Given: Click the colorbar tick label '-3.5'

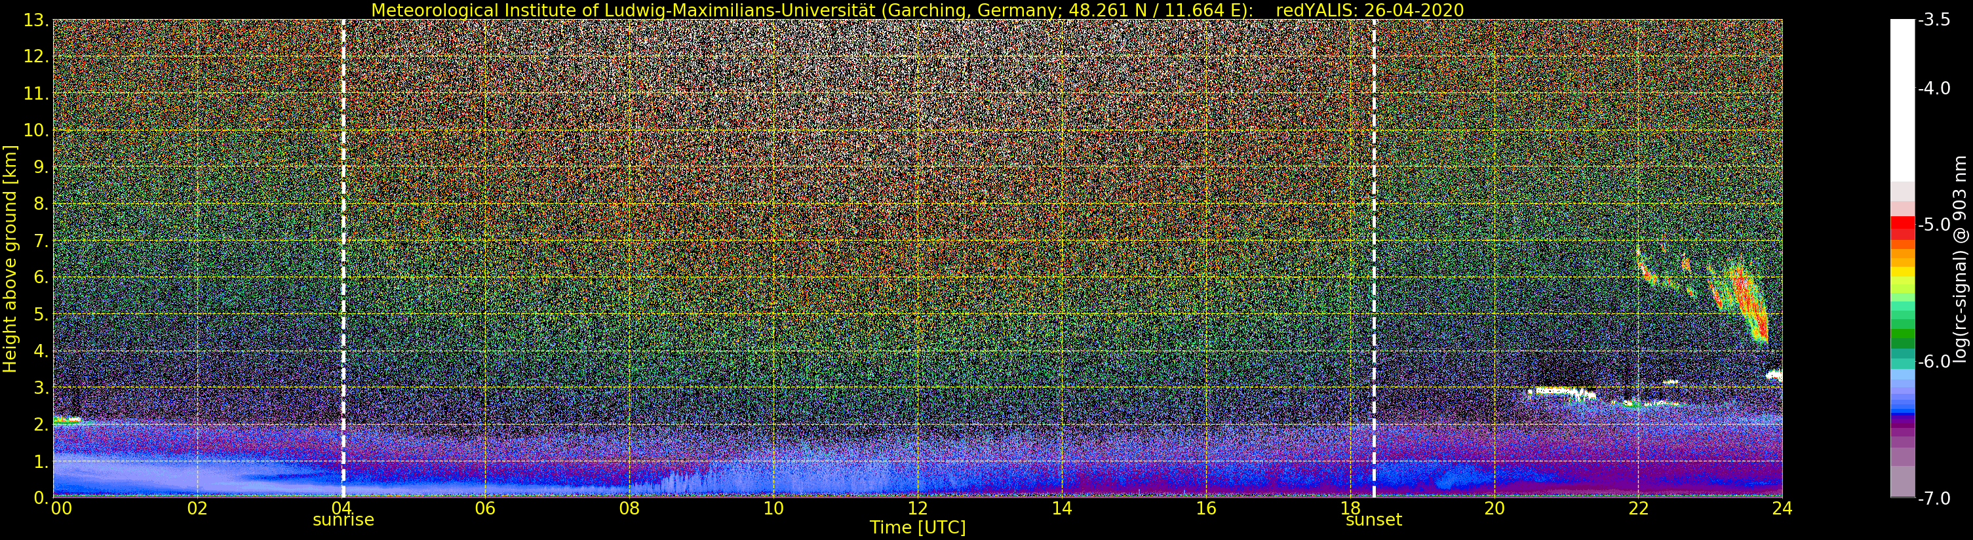Looking at the screenshot, I should coord(1934,21).
